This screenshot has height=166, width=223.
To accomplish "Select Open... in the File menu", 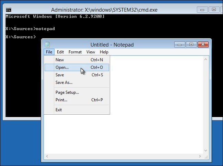I will point(77,67).
